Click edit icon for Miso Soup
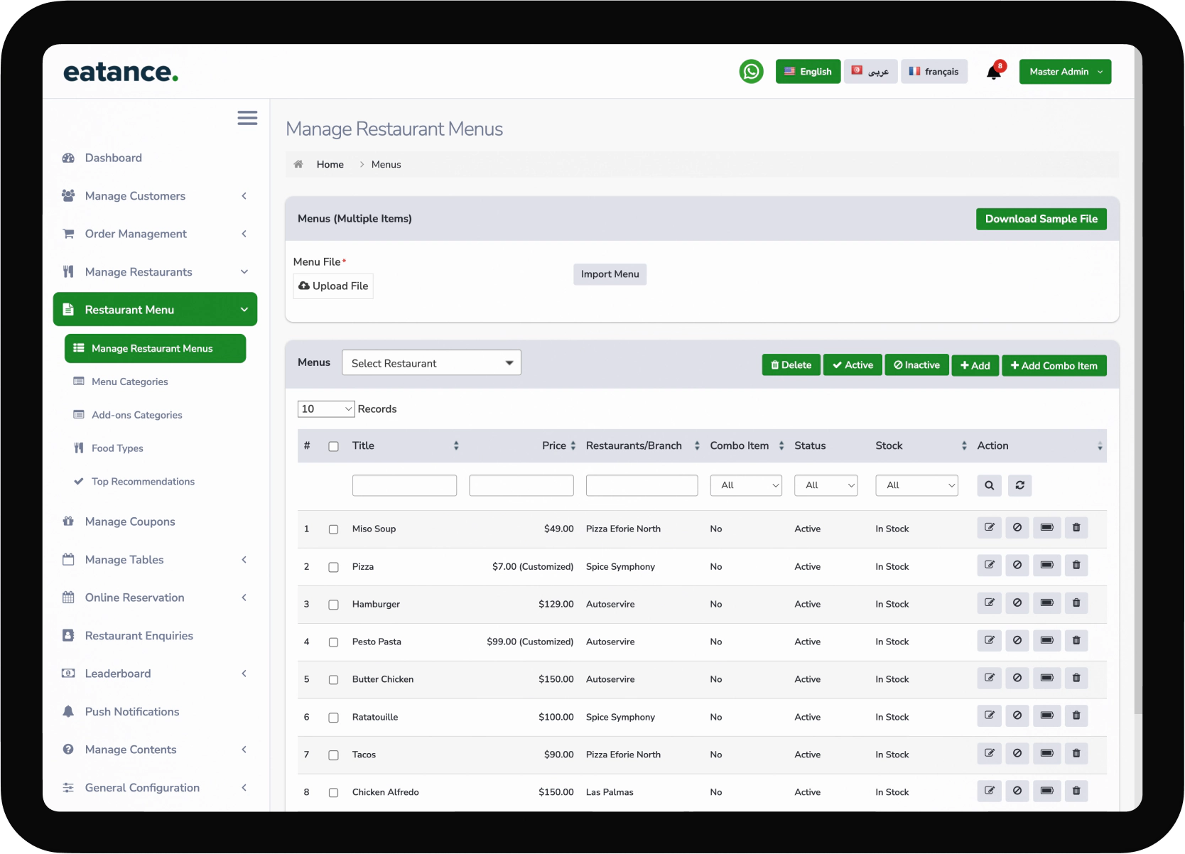The width and height of the screenshot is (1185, 854). pyautogui.click(x=989, y=528)
